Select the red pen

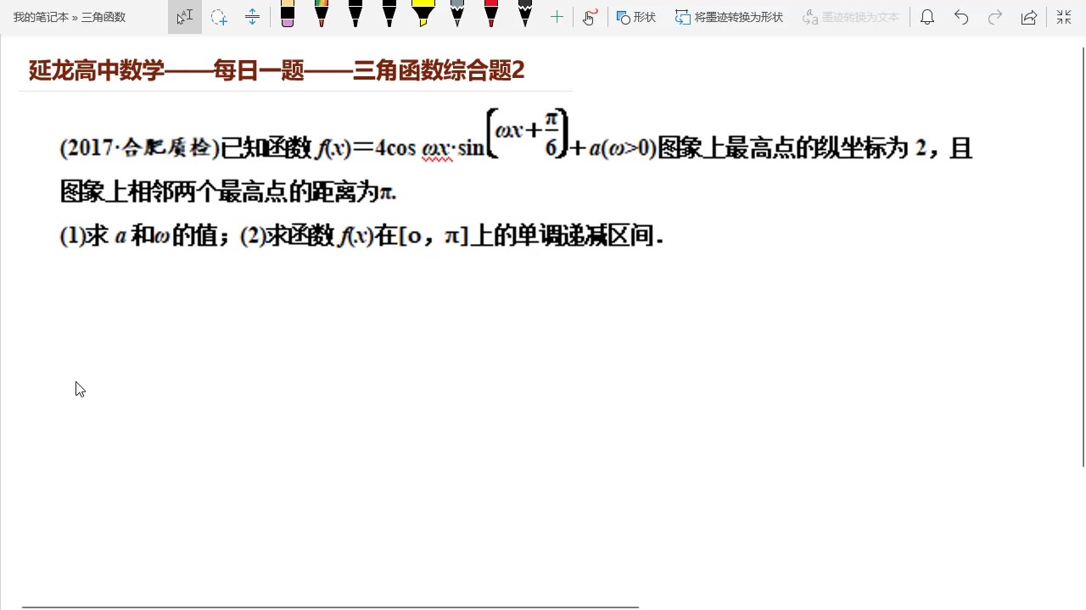click(x=491, y=15)
